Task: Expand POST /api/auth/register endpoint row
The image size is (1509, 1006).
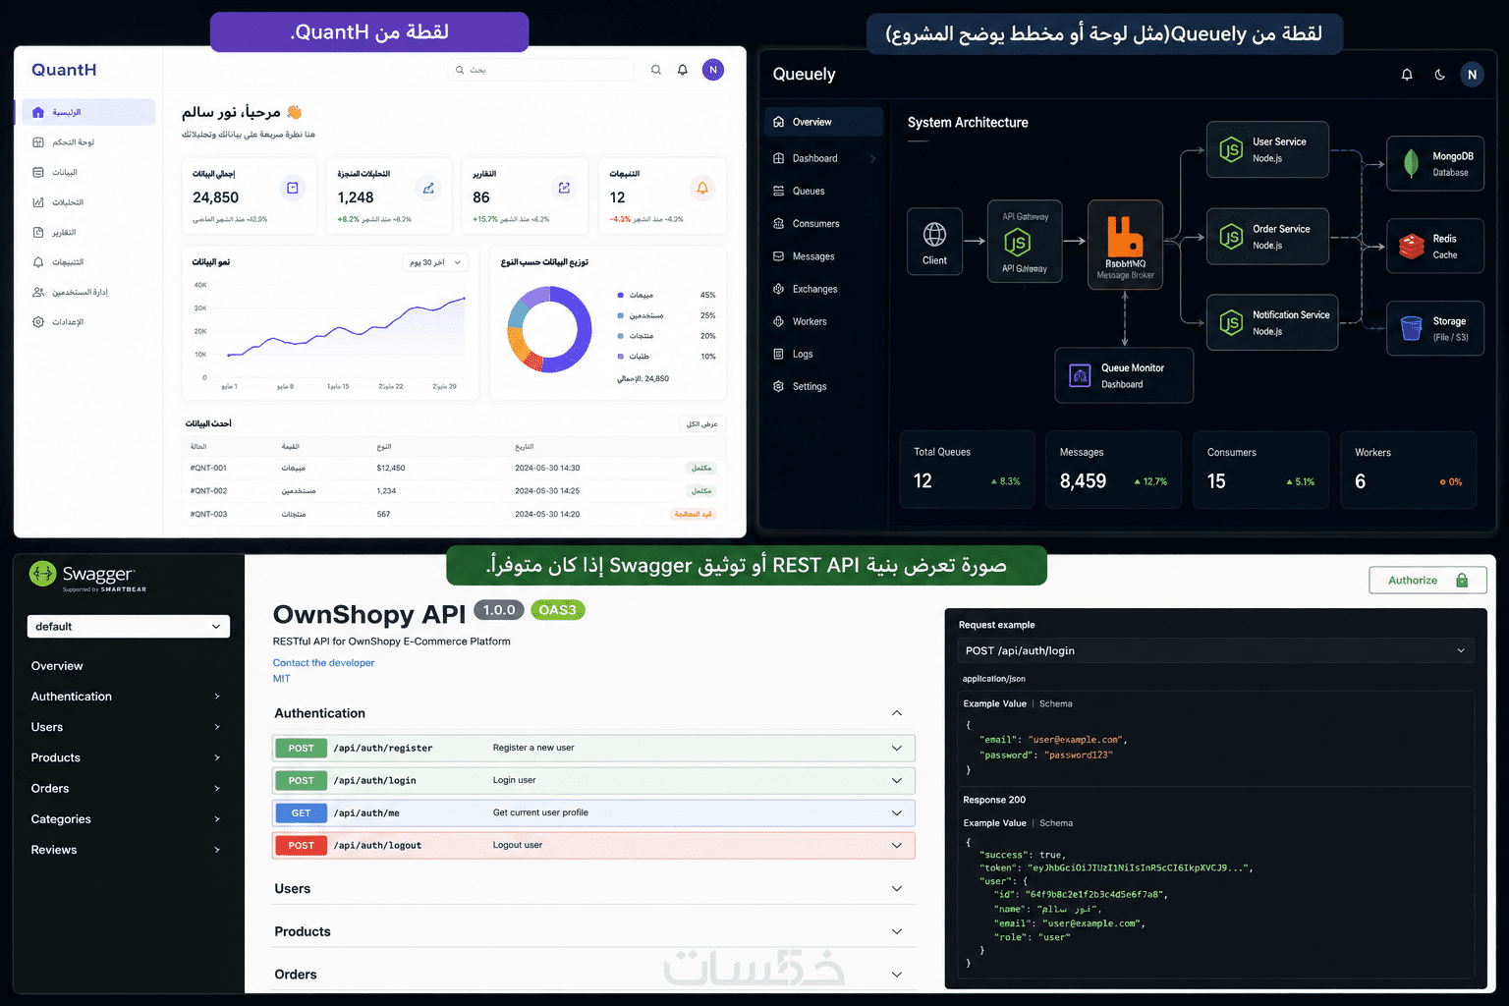Action: click(x=593, y=748)
